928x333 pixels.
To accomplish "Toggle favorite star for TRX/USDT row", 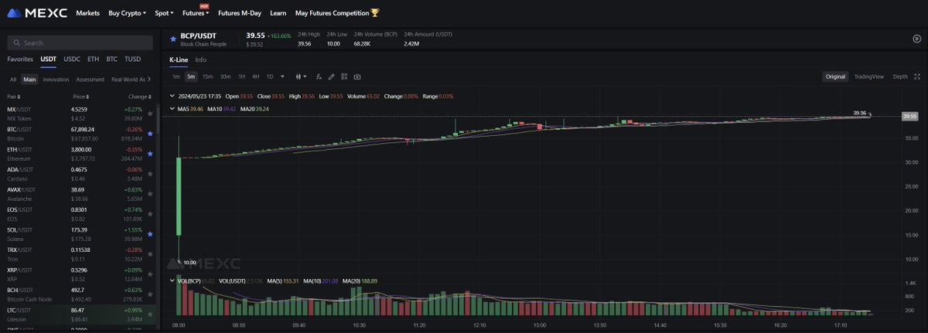I will [x=149, y=253].
